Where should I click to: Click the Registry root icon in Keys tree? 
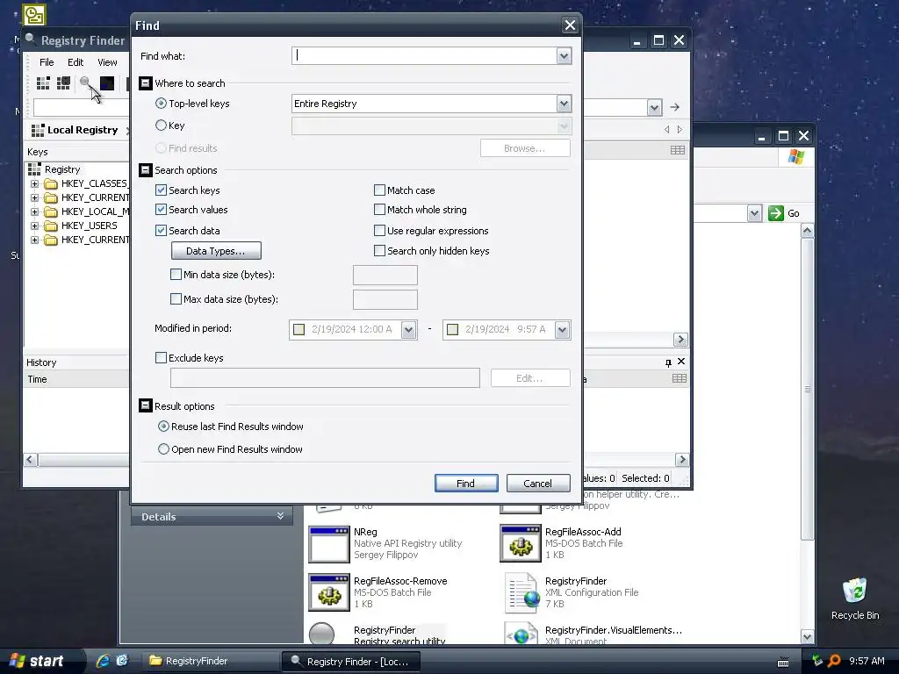coord(34,169)
